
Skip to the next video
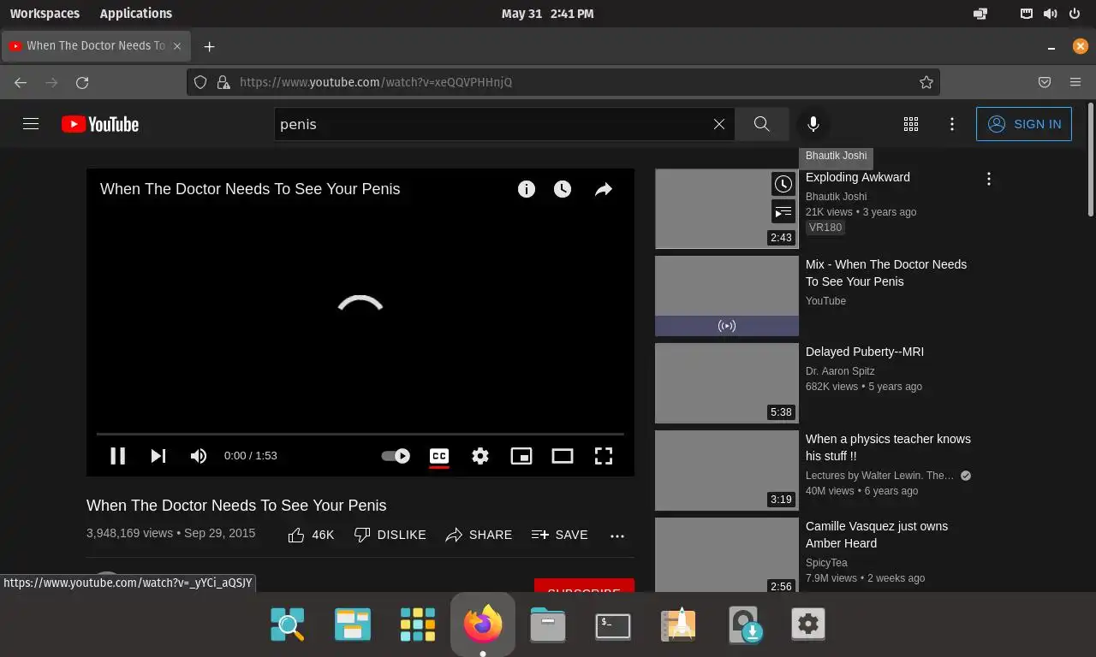158,456
